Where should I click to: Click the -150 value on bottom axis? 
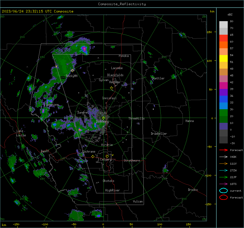click(16, 224)
